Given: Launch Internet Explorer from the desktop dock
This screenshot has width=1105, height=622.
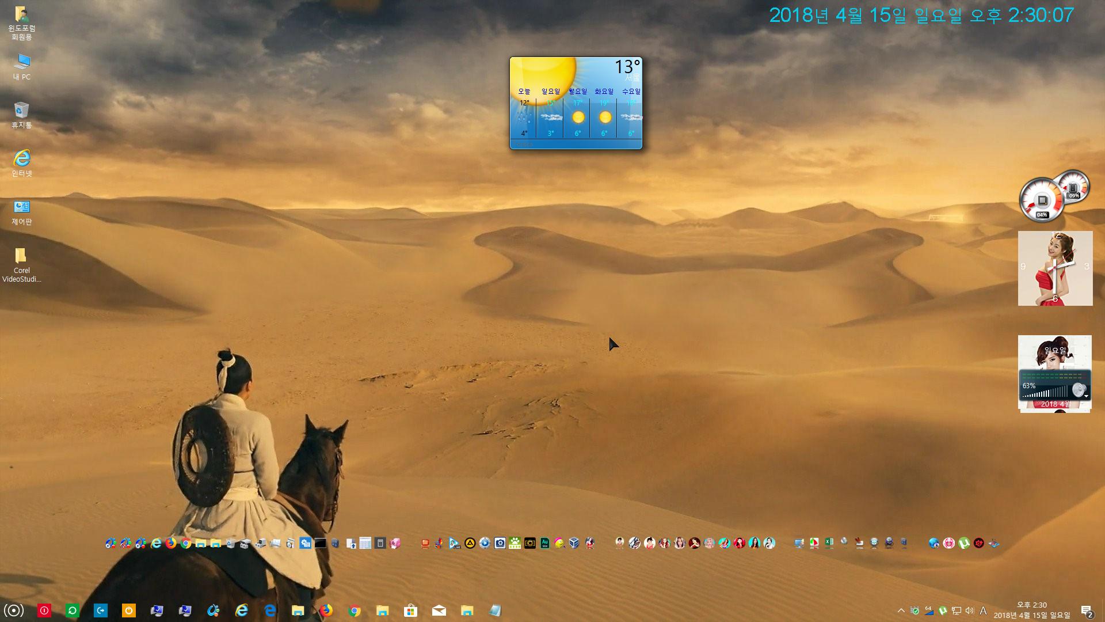Looking at the screenshot, I should (x=156, y=543).
